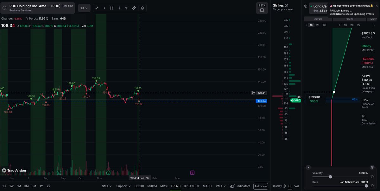Select the 23 expiration date
The image size is (380, 191).
coord(318,25)
